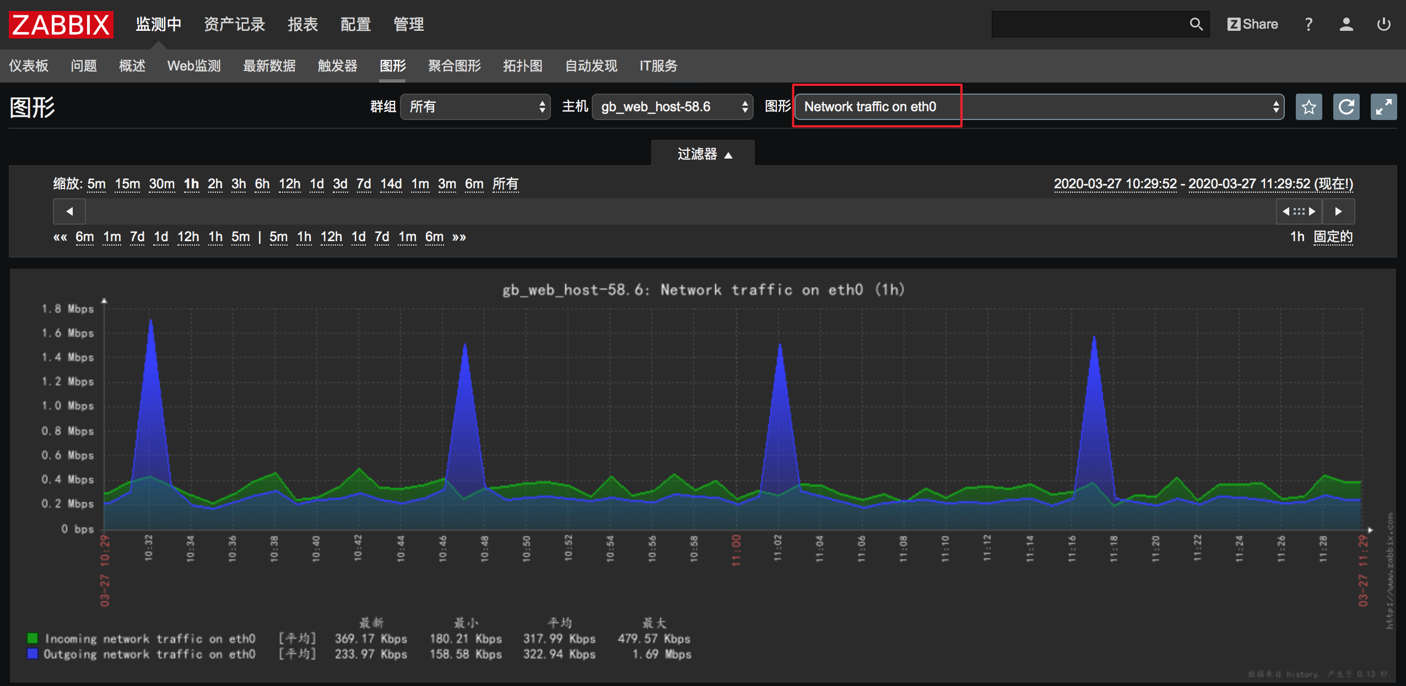
Task: Set zoom to 6h
Action: [262, 184]
